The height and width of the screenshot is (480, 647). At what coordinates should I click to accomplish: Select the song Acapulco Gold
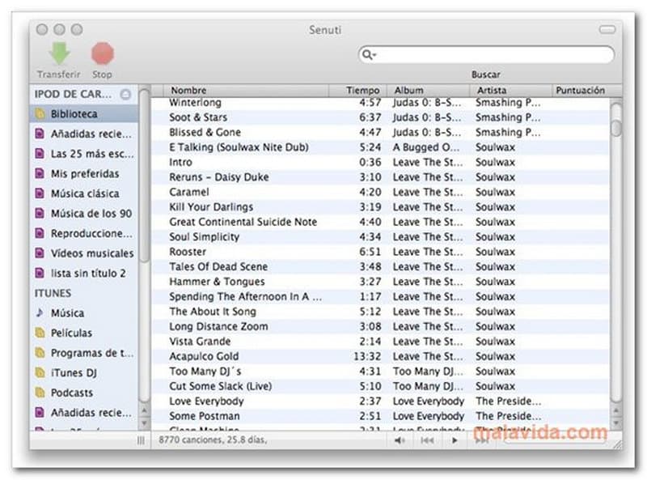coord(204,356)
